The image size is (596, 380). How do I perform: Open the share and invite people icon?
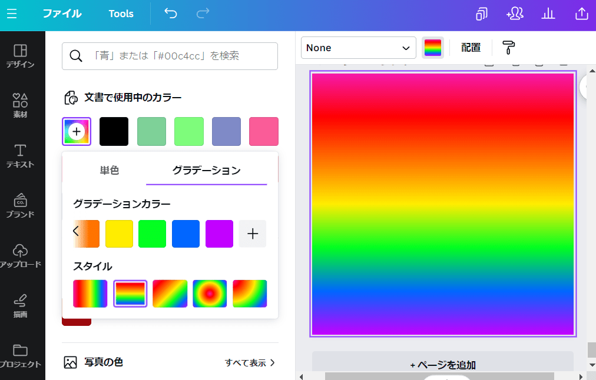515,14
